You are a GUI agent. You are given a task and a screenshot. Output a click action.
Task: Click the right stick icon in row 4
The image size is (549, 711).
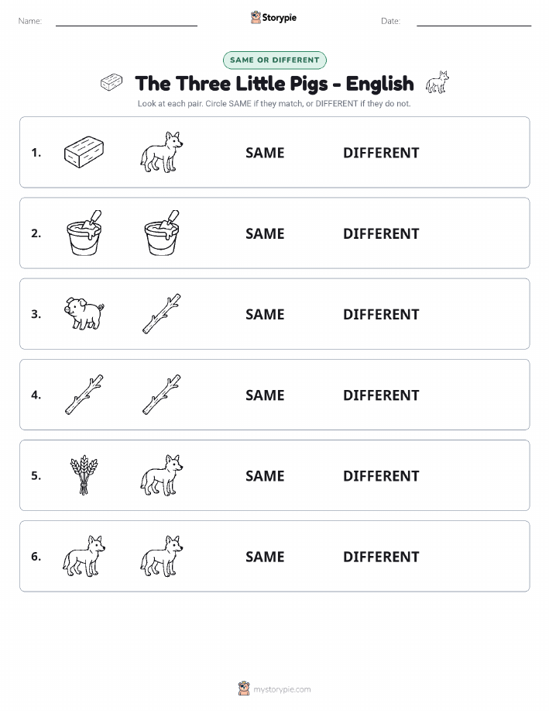[x=162, y=394]
